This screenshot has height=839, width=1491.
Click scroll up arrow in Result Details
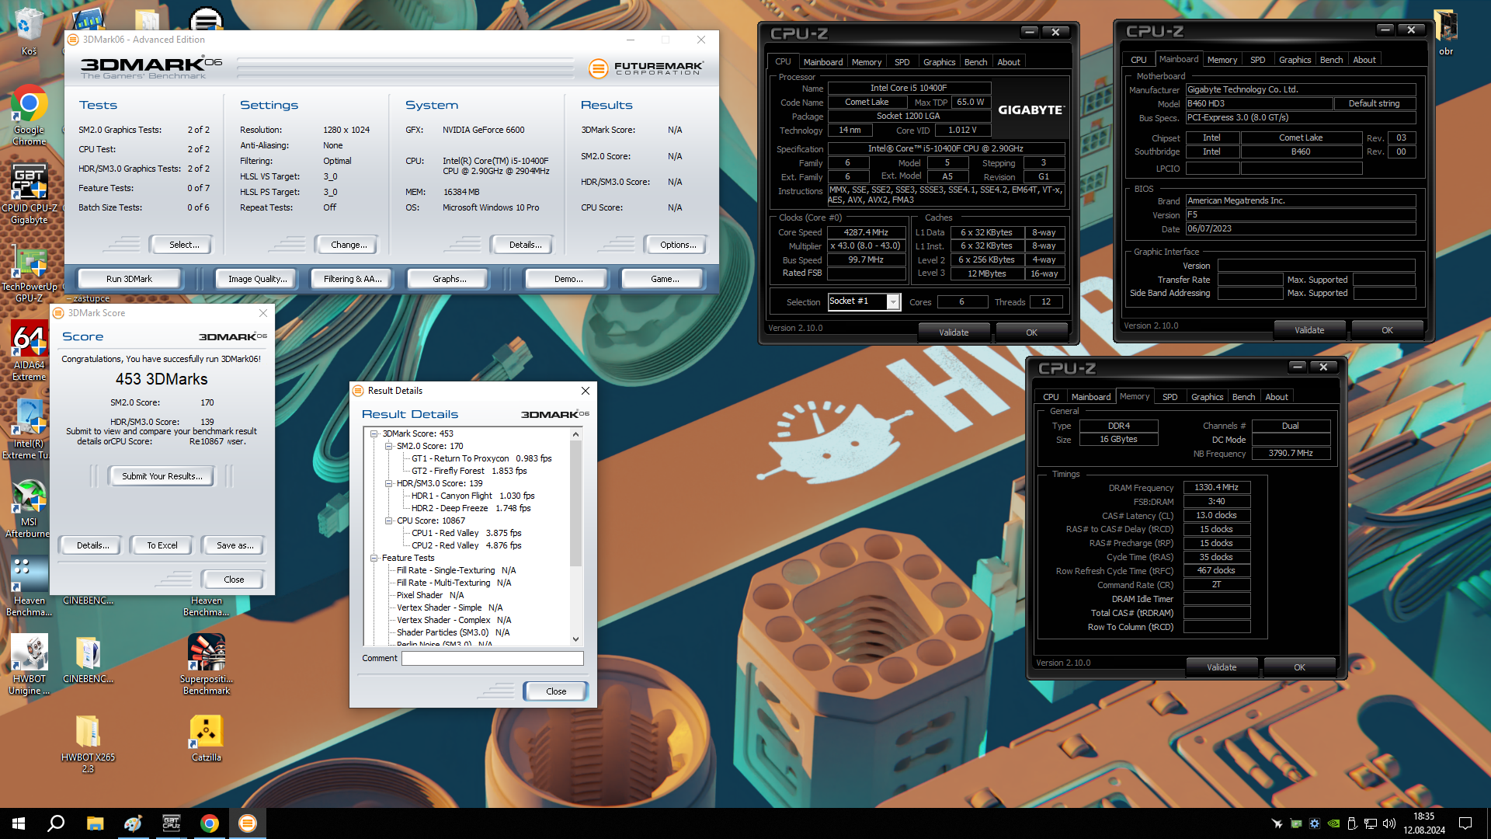coord(575,434)
